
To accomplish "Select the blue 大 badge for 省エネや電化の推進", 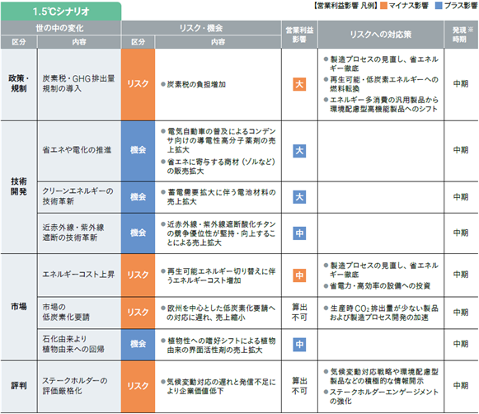I will click(x=299, y=151).
